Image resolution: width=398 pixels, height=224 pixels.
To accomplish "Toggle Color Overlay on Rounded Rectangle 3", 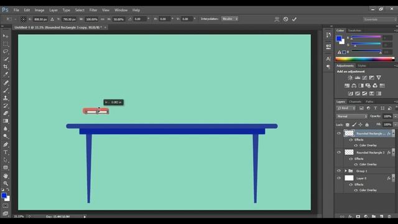I will [x=356, y=164].
